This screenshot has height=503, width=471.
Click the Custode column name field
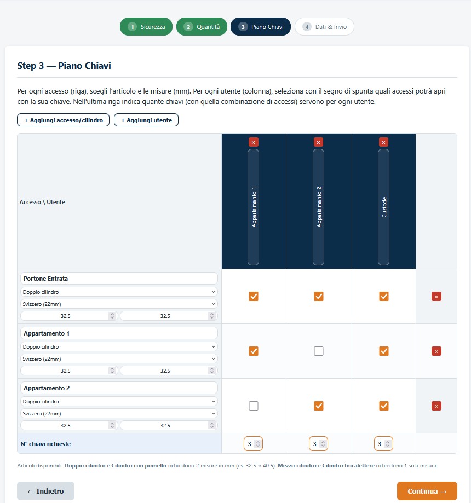pyautogui.click(x=383, y=207)
